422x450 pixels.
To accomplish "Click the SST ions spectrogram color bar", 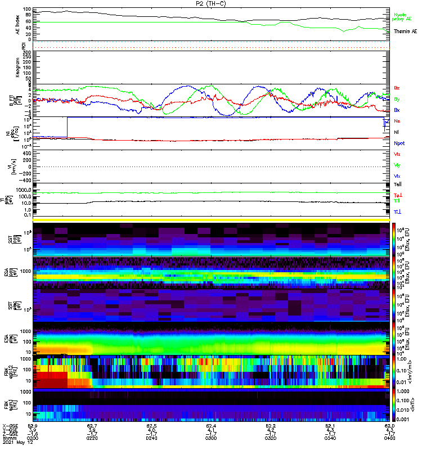I will pos(394,240).
